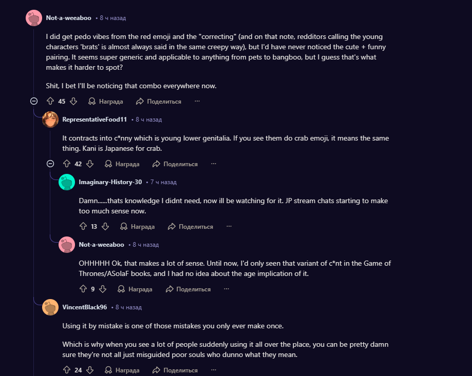The width and height of the screenshot is (472, 376).
Task: Give award to RepresentativeFood11's comment
Action: click(x=122, y=164)
